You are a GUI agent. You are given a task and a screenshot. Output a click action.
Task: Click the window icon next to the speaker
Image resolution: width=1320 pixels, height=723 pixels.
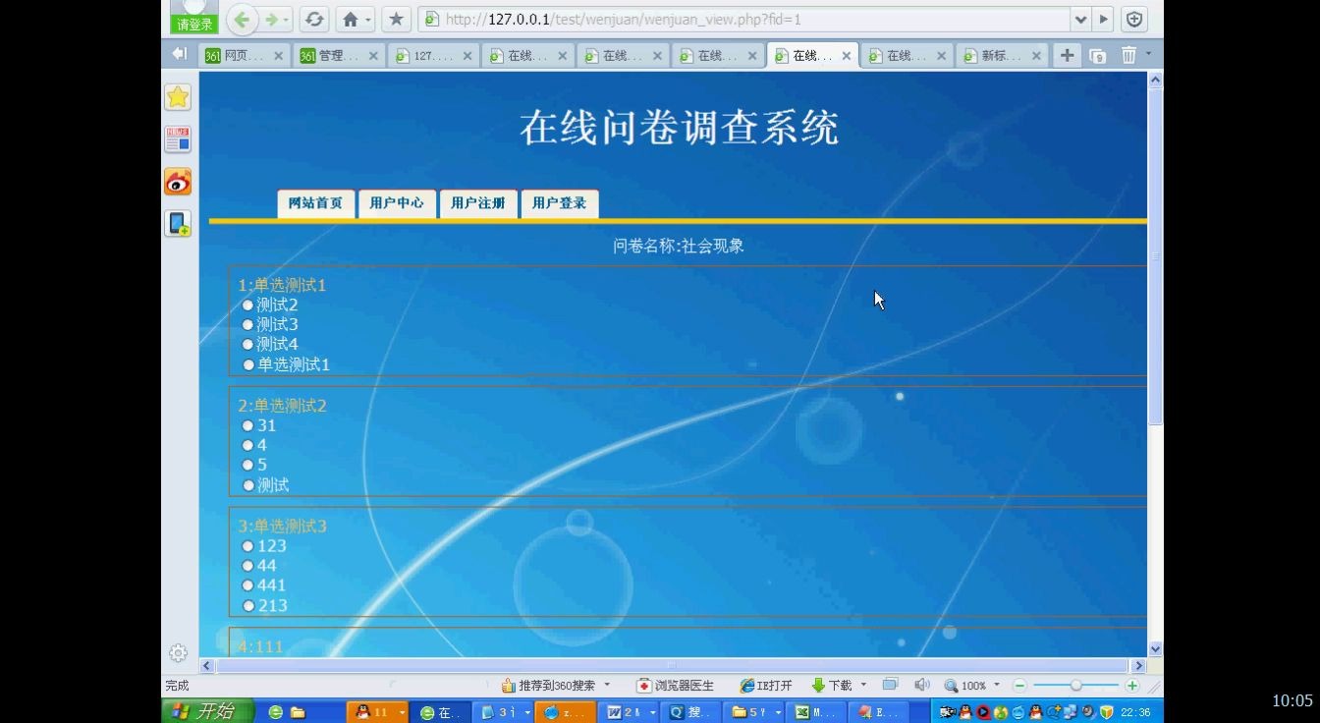[890, 685]
